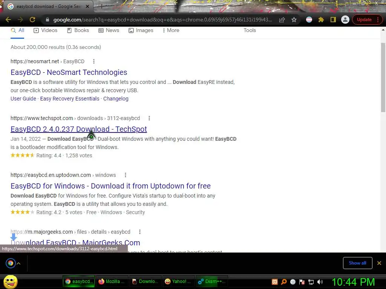
Task: Expand download item chevron menu
Action: click(18, 263)
